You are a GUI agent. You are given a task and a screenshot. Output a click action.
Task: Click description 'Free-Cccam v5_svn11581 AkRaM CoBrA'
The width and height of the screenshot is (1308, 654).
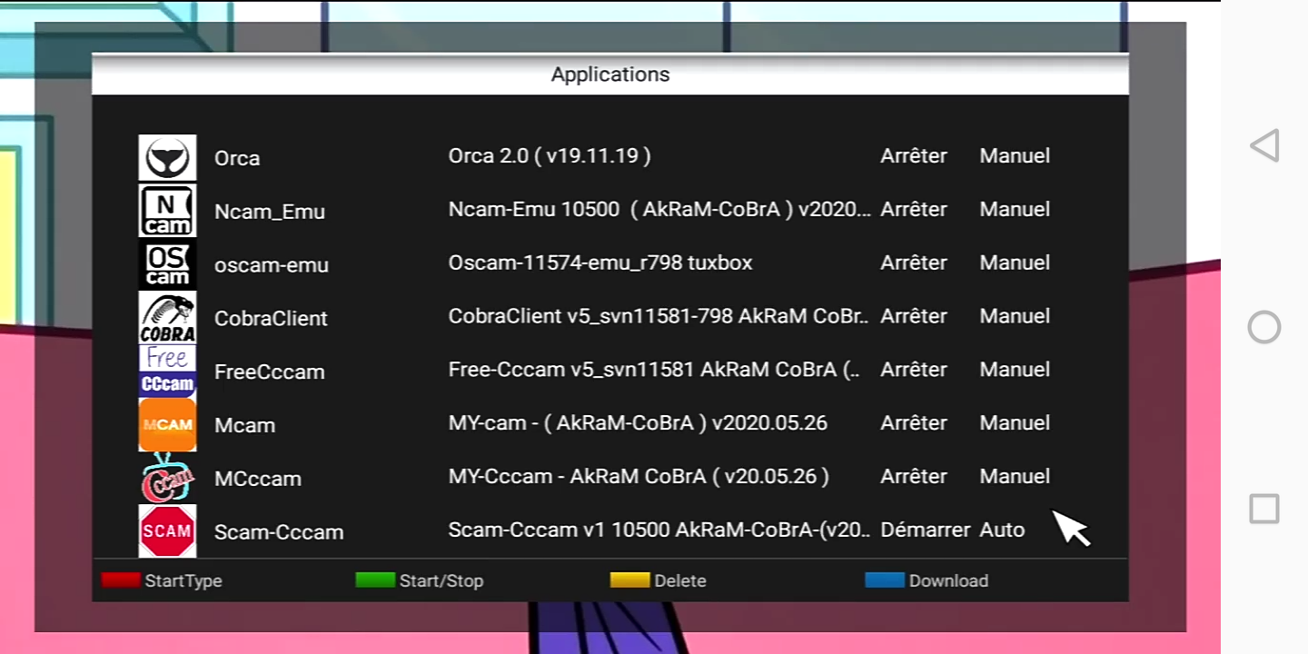coord(655,370)
